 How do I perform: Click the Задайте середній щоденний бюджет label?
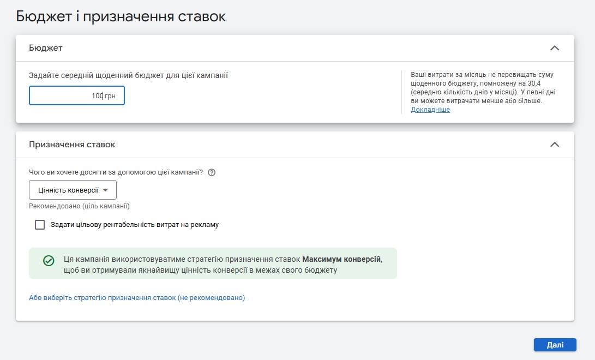[128, 76]
